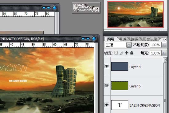This screenshot has width=169, height=113.
Task: Open the 路径 paths tab
Action: pos(134,39)
